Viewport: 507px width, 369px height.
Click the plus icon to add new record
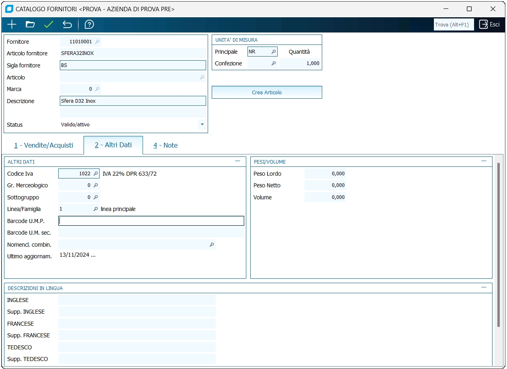12,24
